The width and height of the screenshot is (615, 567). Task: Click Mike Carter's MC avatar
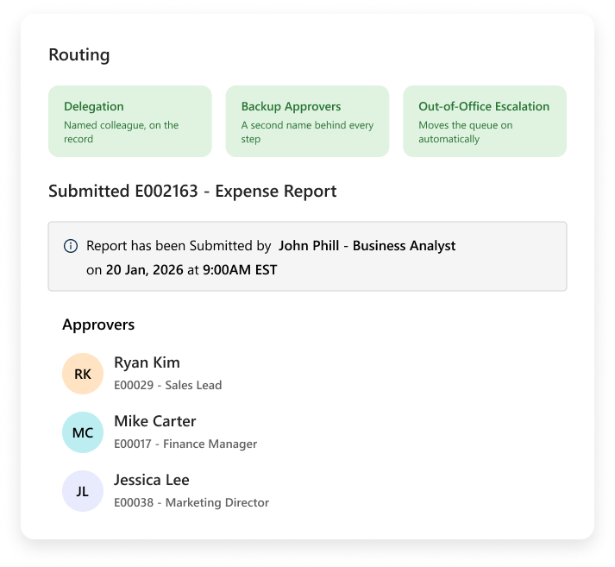[x=83, y=432]
